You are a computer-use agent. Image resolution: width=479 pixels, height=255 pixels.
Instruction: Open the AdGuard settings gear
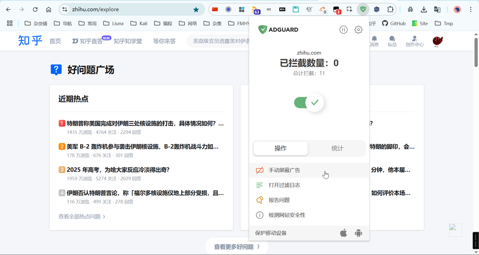coord(358,30)
